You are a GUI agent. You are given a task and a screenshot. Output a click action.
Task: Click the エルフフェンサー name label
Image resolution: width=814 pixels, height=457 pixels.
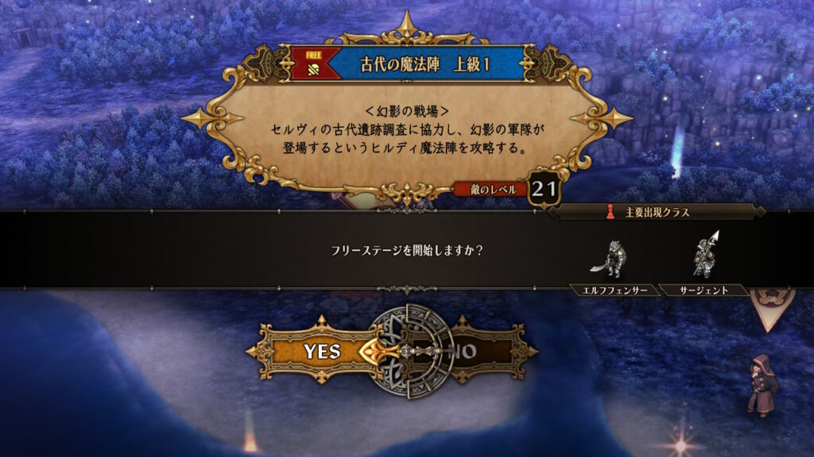coord(614,290)
